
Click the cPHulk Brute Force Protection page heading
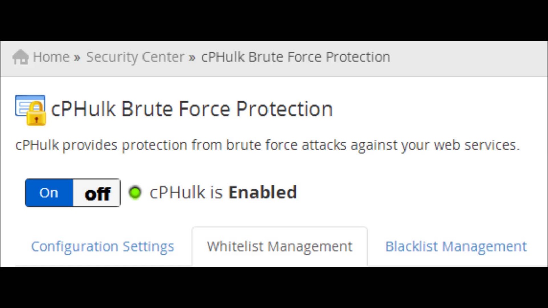[x=192, y=109]
